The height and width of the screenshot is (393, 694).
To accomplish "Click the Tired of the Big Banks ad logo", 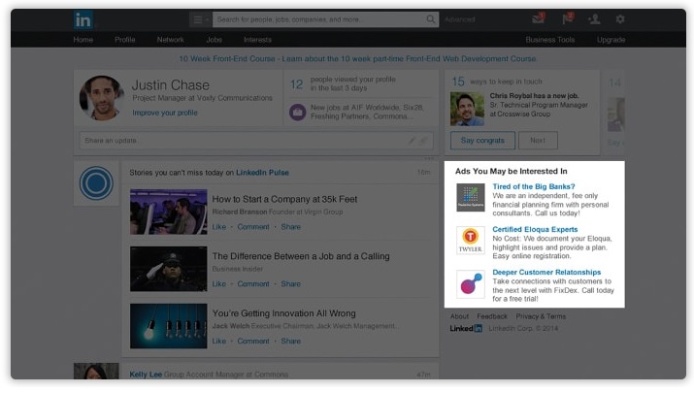I will click(471, 197).
